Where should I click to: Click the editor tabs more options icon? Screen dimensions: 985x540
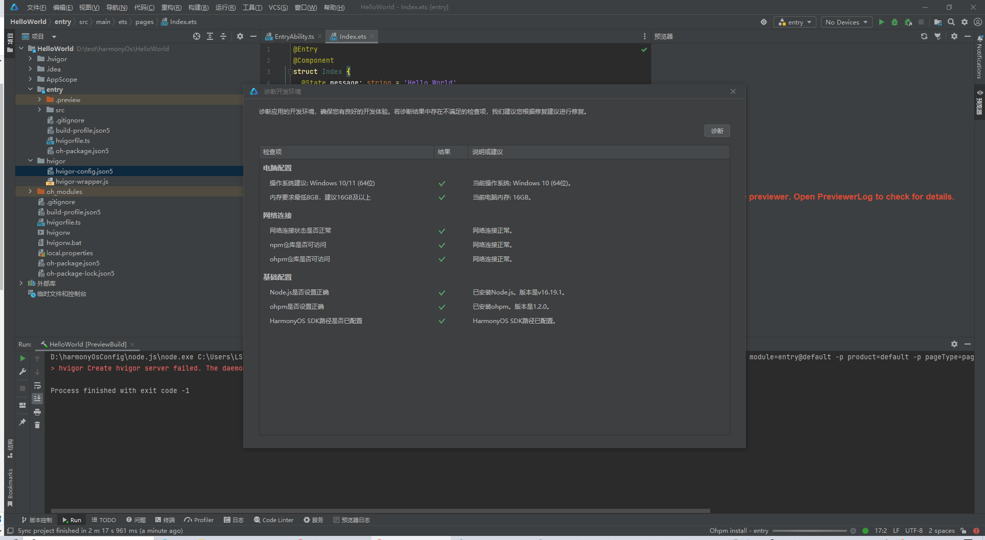(644, 36)
